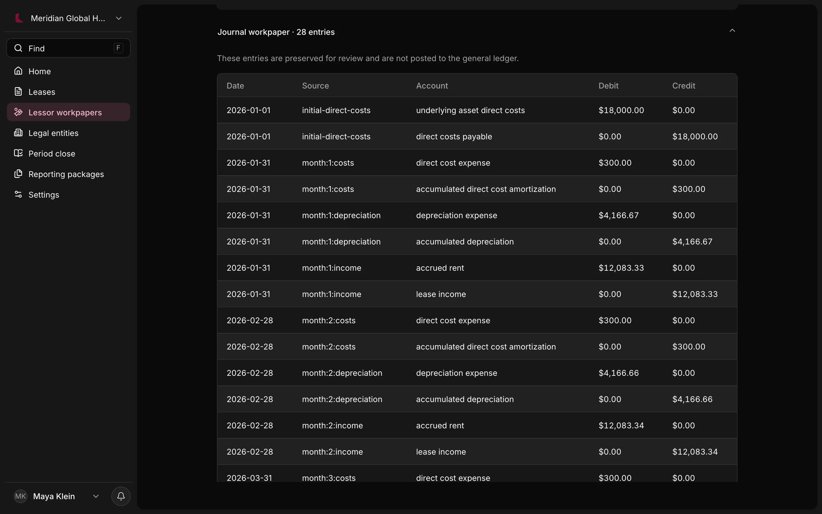Click the Meridian Global logo icon
This screenshot has height=514, width=822.
tap(19, 18)
